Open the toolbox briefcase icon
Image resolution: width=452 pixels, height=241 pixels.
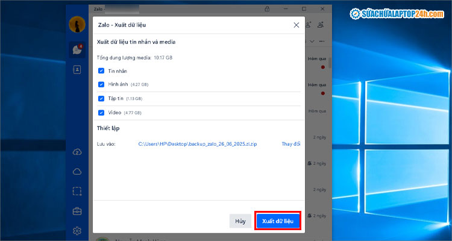tap(77, 211)
